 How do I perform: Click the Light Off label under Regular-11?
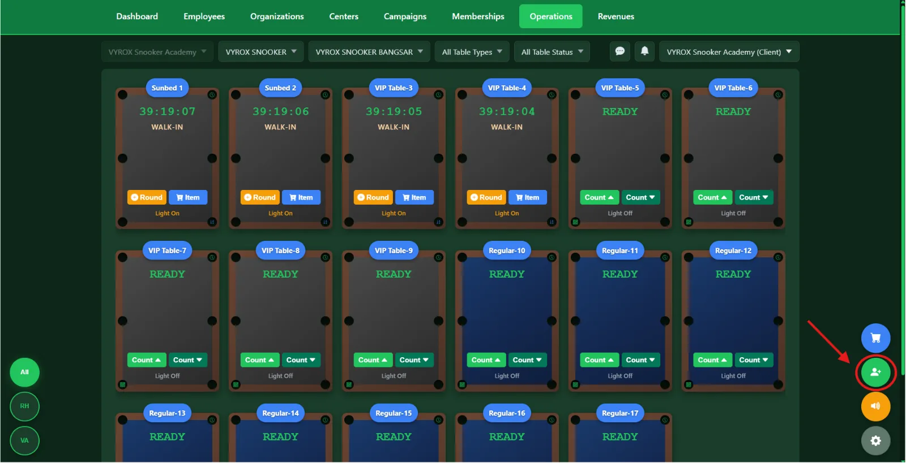click(620, 376)
